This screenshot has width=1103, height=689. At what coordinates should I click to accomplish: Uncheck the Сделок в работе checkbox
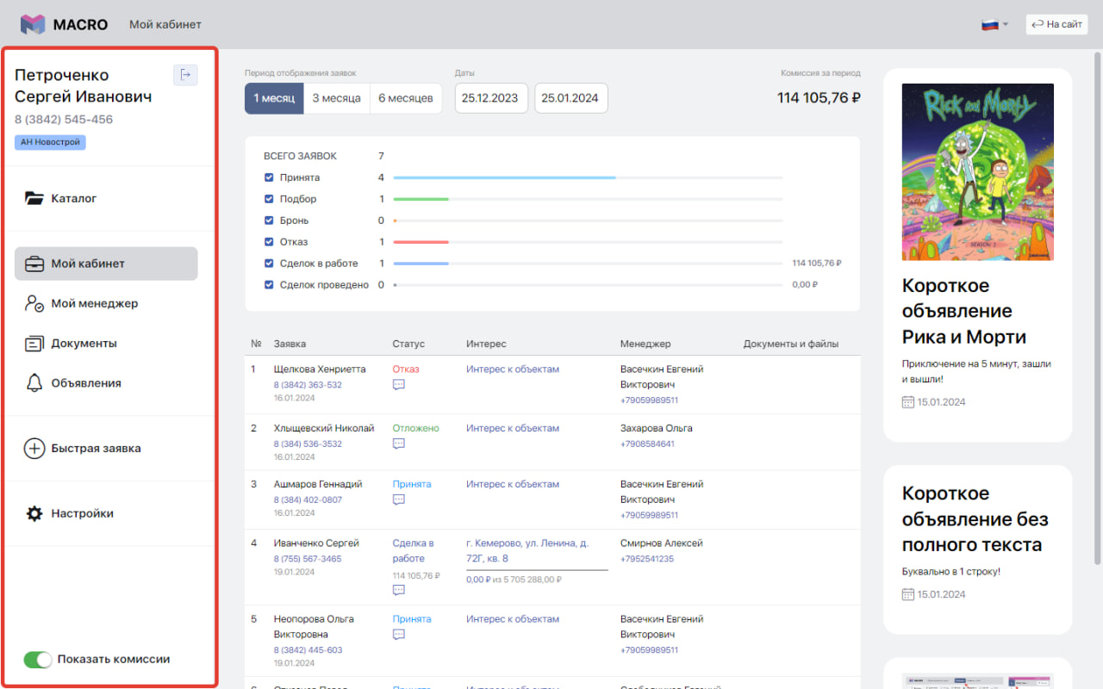click(269, 264)
